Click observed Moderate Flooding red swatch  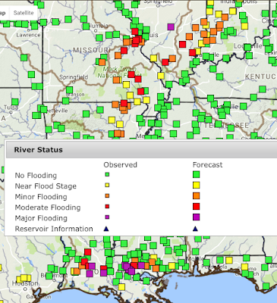pos(107,206)
